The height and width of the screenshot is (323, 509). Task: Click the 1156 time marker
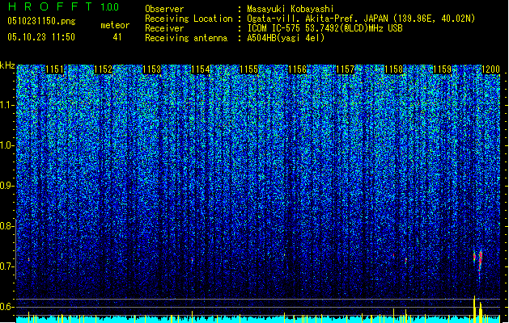pos(297,69)
